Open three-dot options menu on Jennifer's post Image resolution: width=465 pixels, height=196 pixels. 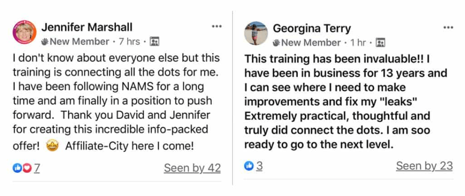[217, 27]
